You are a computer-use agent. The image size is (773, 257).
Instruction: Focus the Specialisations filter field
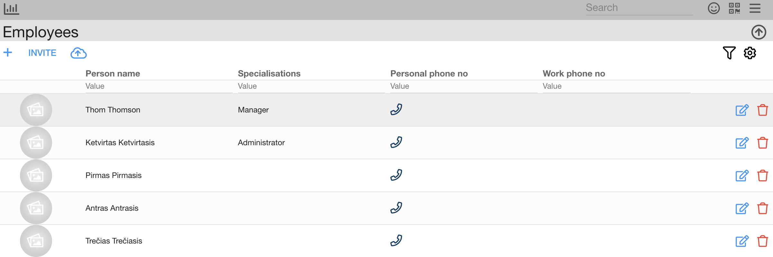(311, 86)
